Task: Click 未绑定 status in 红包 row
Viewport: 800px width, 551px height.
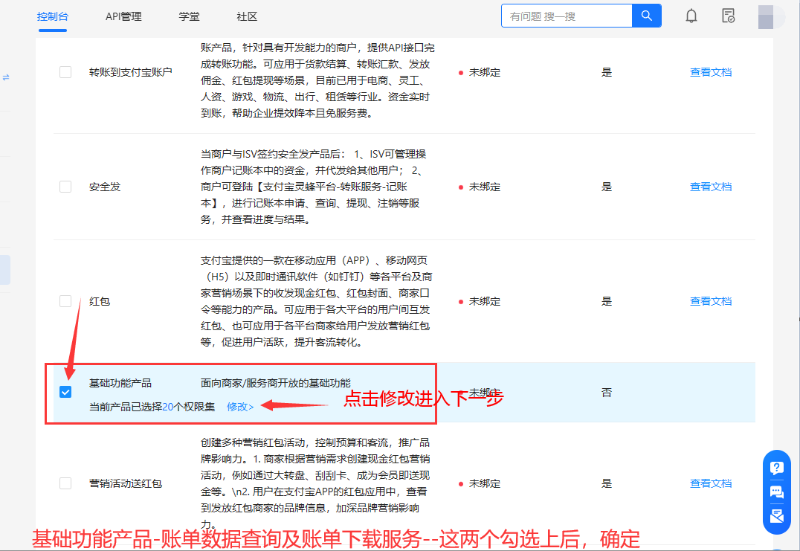Action: [x=484, y=301]
